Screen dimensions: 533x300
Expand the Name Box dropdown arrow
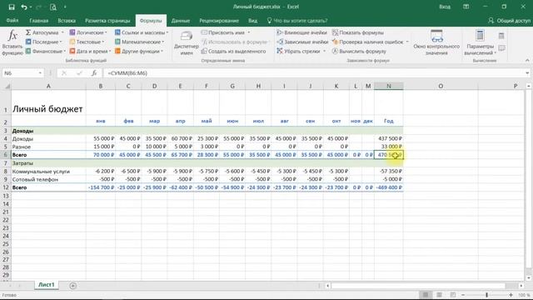[40, 73]
